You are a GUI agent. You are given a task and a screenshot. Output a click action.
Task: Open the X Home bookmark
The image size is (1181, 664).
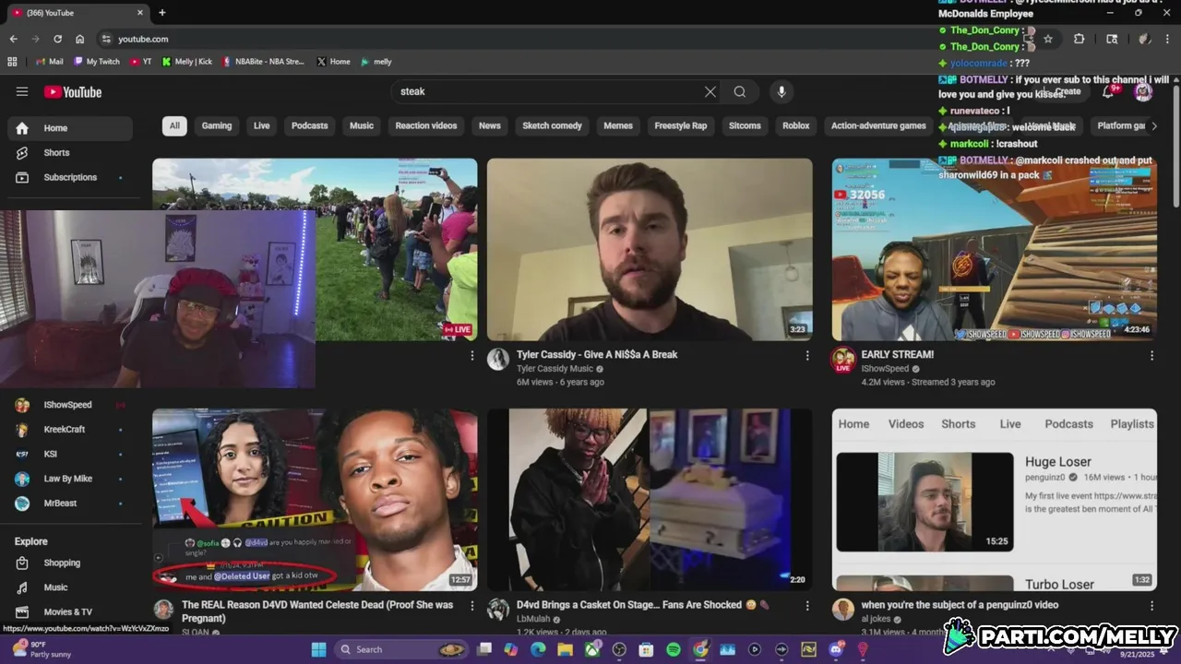pos(333,62)
